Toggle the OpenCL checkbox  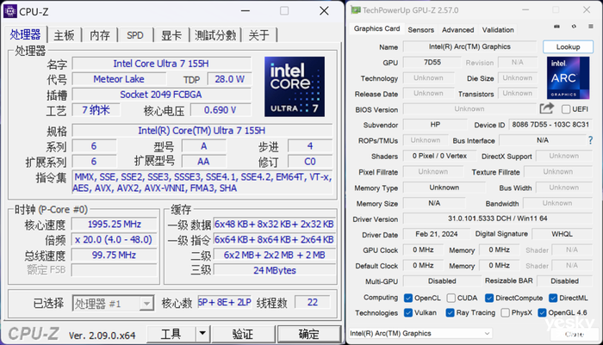pyautogui.click(x=408, y=298)
